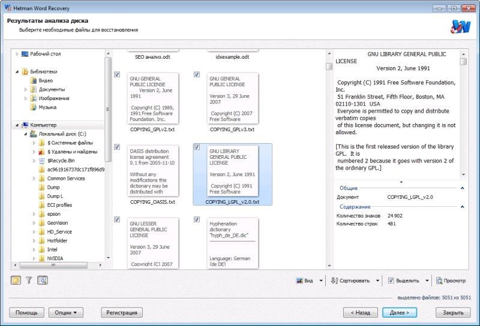Open the Музыка library icon
The height and width of the screenshot is (326, 480).
[x=34, y=107]
